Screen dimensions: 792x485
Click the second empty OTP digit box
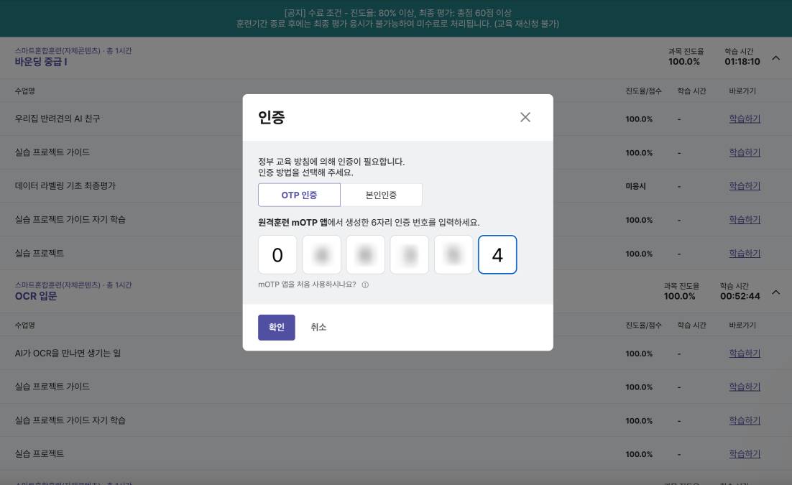pyautogui.click(x=321, y=254)
